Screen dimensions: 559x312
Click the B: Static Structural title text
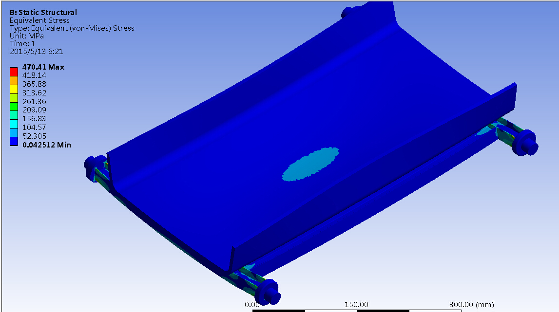coord(42,12)
